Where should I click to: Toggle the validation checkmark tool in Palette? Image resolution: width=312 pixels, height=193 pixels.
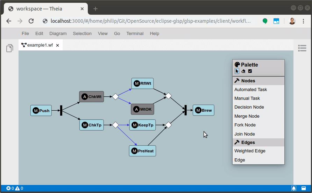click(x=250, y=71)
